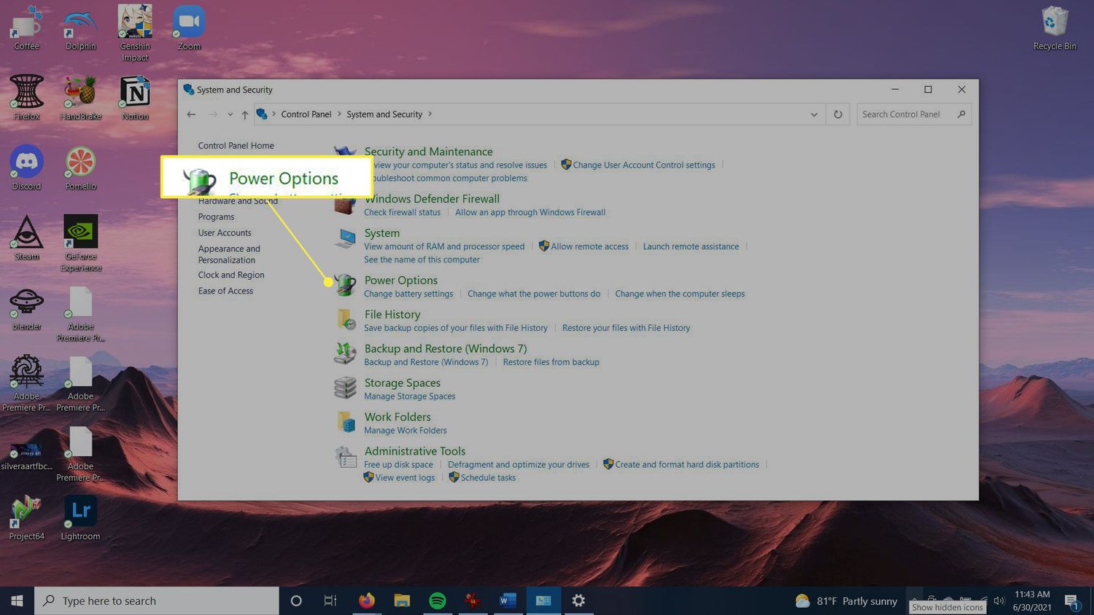This screenshot has height=615, width=1094.
Task: Expand the address bar history dropdown
Action: point(814,114)
